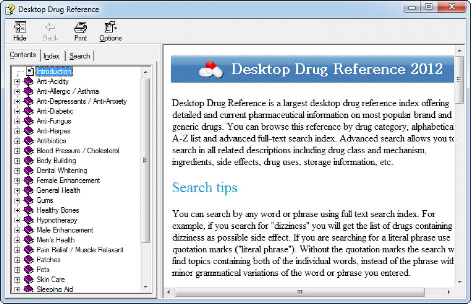Click the Print toolbar icon
The height and width of the screenshot is (304, 471).
tap(81, 31)
